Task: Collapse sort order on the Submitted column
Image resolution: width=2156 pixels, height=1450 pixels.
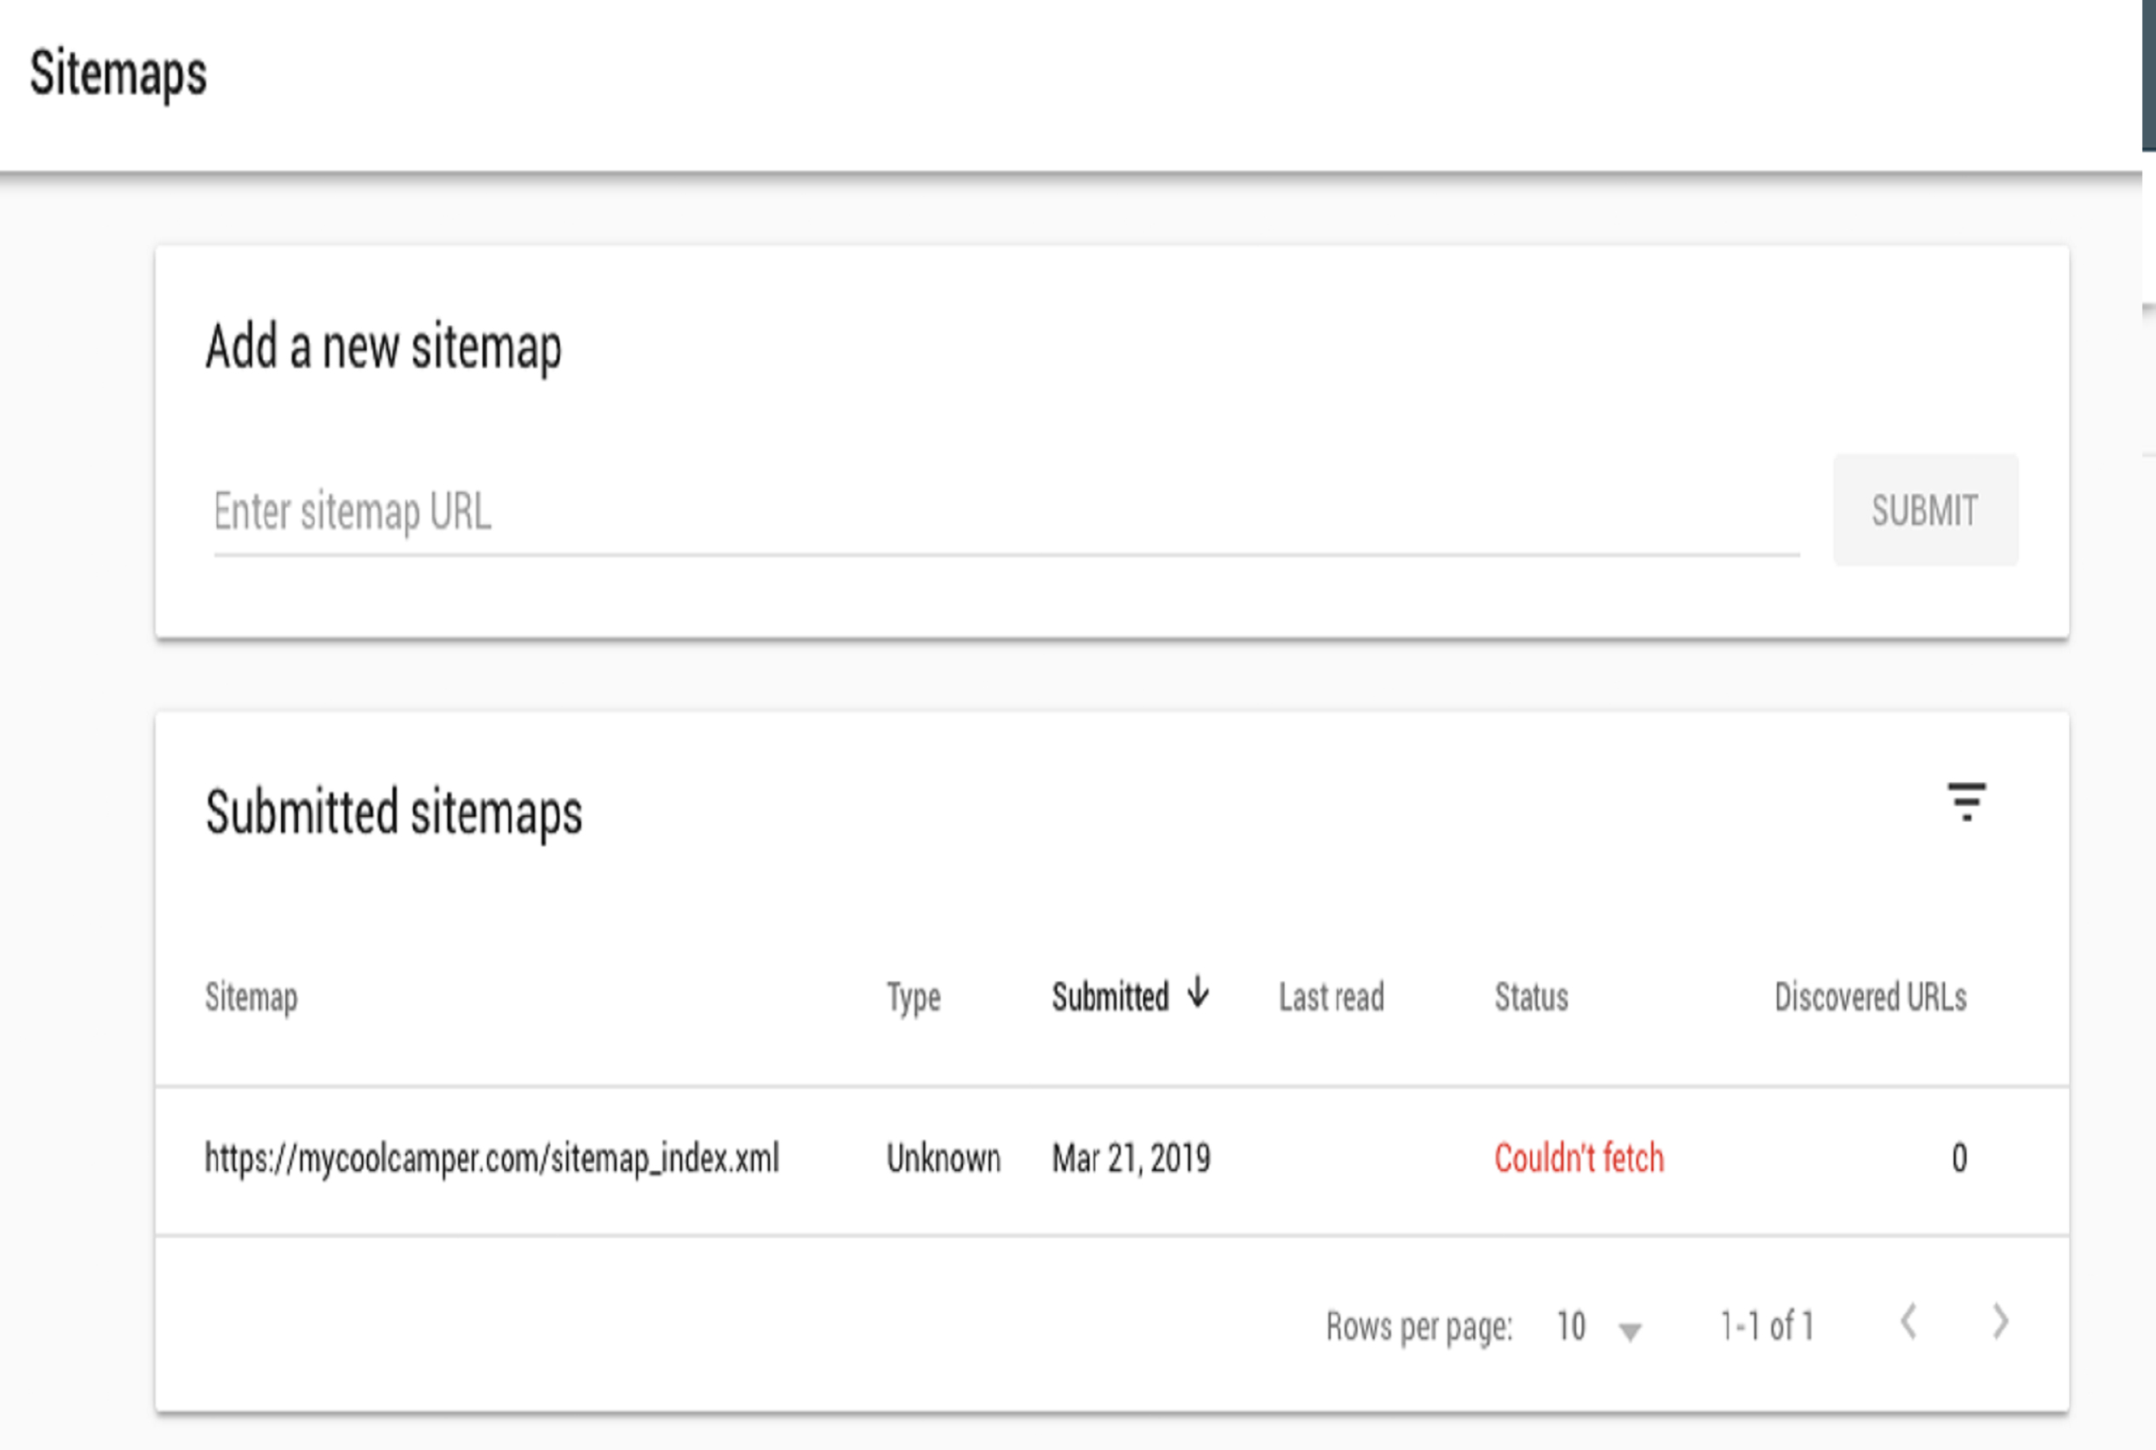Action: tap(1197, 995)
